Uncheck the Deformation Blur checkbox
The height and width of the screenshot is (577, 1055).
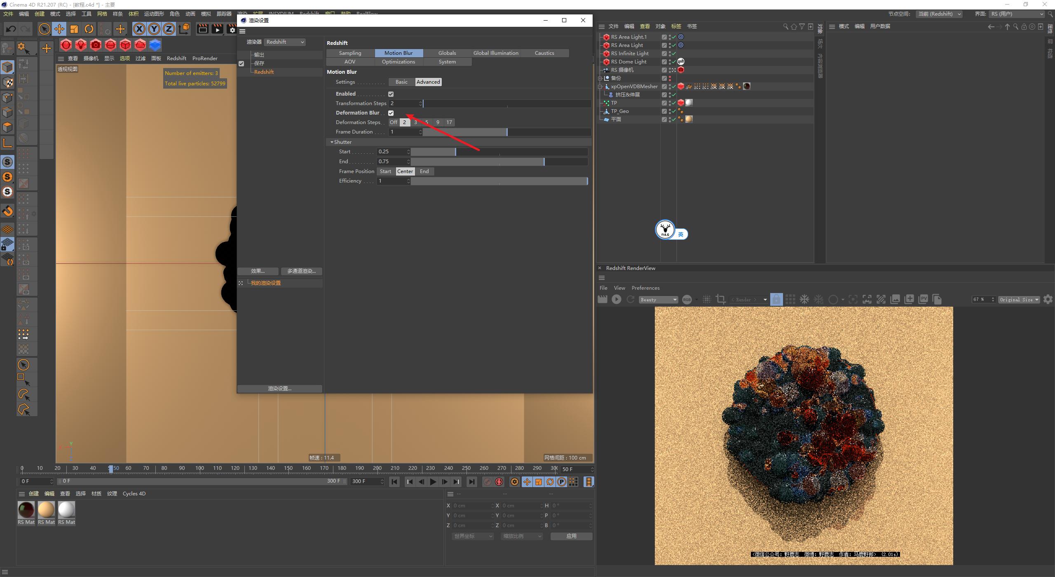(391, 113)
